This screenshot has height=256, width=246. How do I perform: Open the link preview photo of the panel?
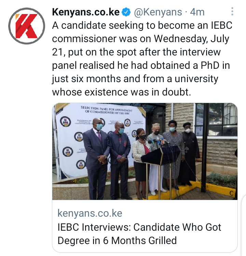(x=145, y=151)
